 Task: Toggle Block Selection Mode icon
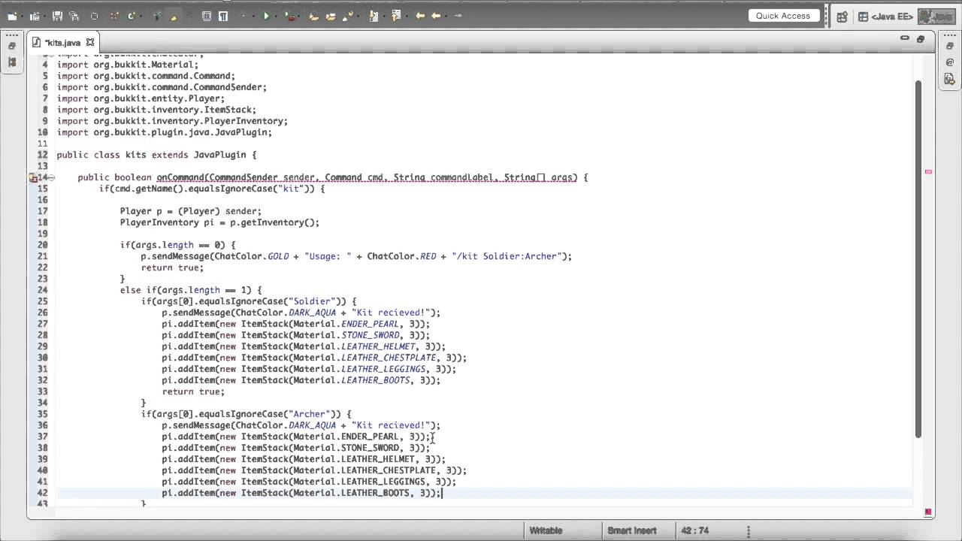[x=206, y=16]
